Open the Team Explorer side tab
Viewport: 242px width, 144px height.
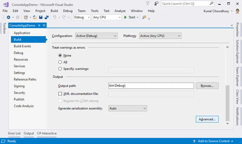click(x=237, y=77)
